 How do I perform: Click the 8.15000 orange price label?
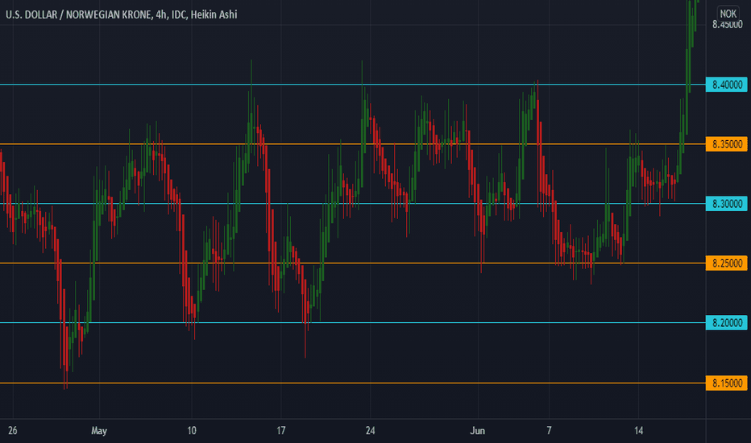(x=726, y=383)
